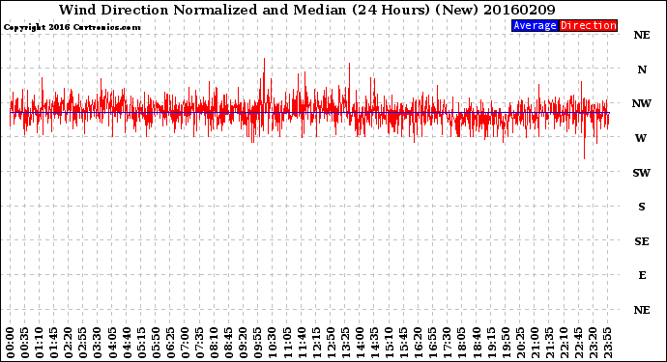Click the E axis label
The image size is (667, 362).
coord(642,275)
